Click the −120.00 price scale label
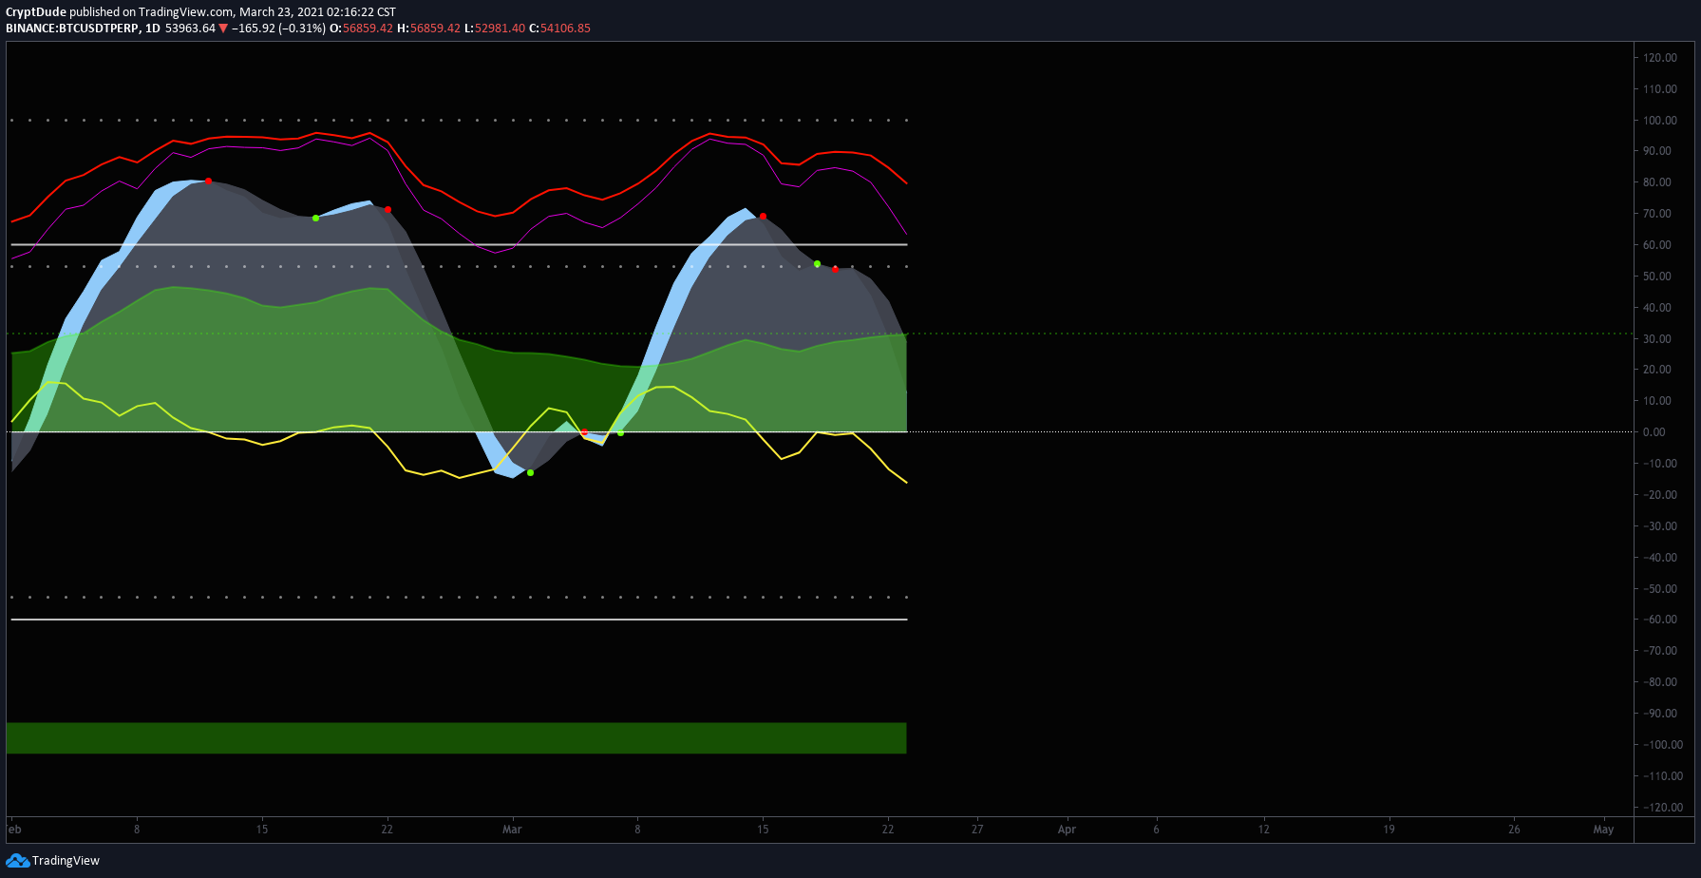Image resolution: width=1701 pixels, height=878 pixels. [1663, 808]
